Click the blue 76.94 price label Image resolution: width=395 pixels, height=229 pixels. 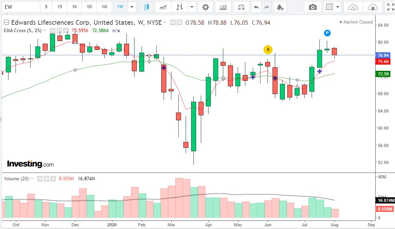tap(383, 55)
